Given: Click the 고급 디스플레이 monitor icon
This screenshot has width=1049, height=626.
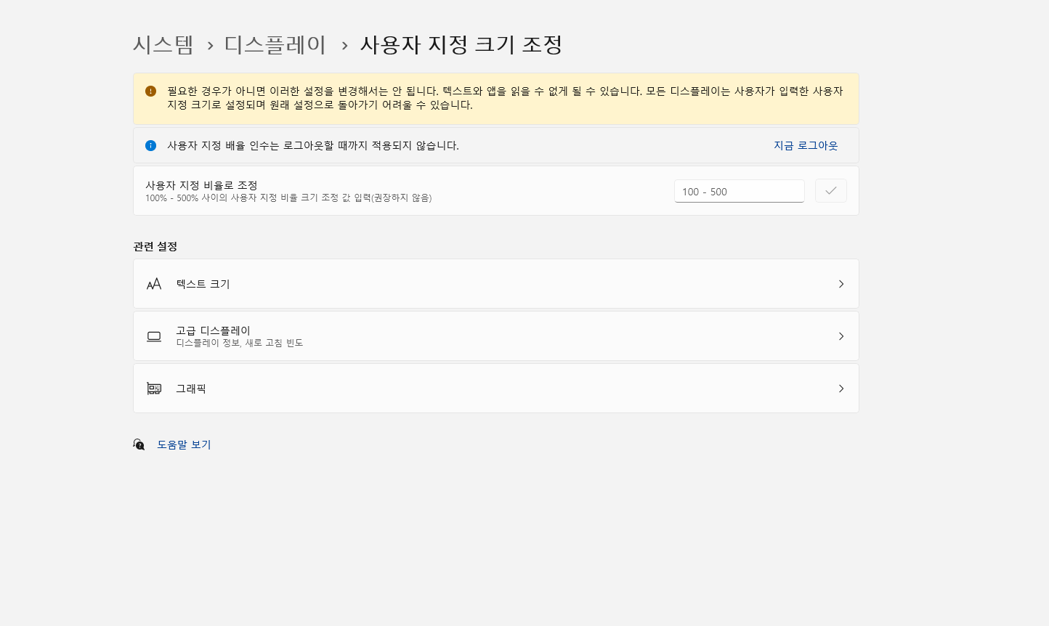Looking at the screenshot, I should [x=154, y=336].
